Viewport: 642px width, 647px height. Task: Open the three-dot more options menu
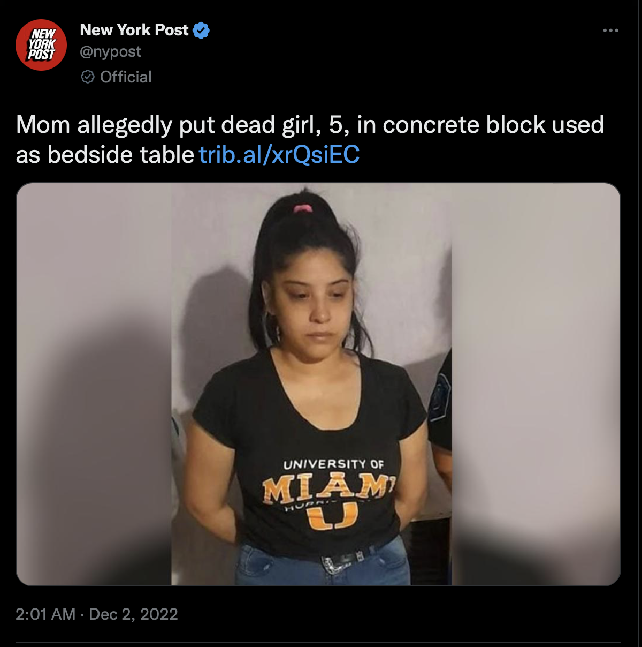coord(610,31)
